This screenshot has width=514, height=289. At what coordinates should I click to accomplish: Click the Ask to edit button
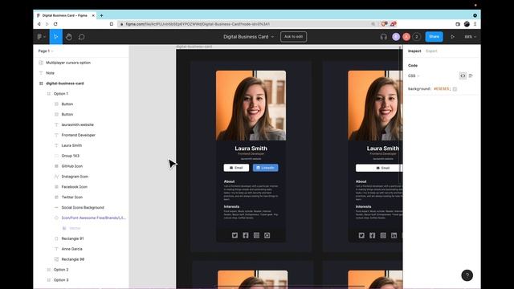[293, 37]
